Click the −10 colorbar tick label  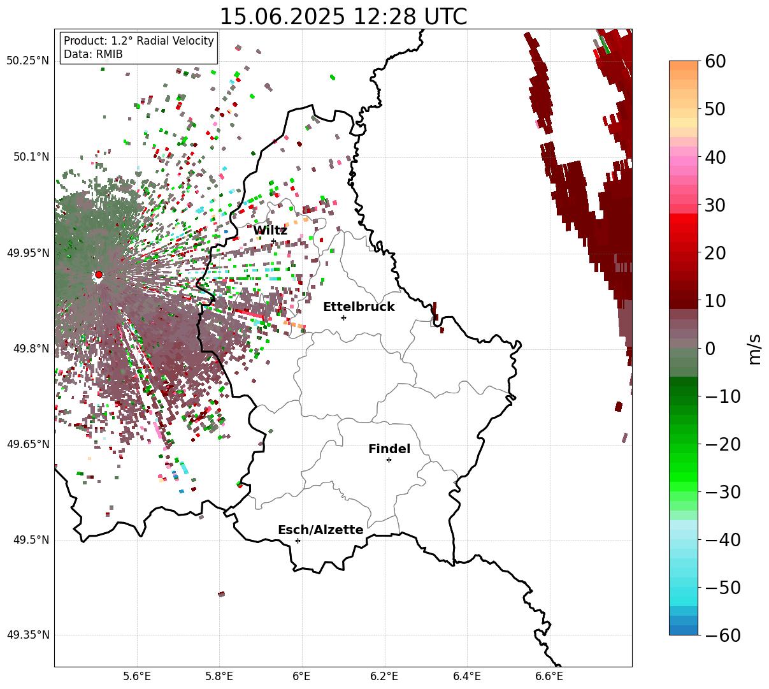pos(723,396)
